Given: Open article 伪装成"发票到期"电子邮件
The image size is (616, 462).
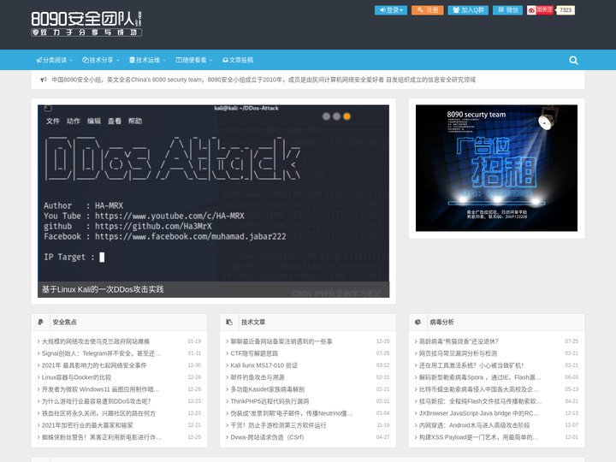Looking at the screenshot, I should tap(292, 413).
